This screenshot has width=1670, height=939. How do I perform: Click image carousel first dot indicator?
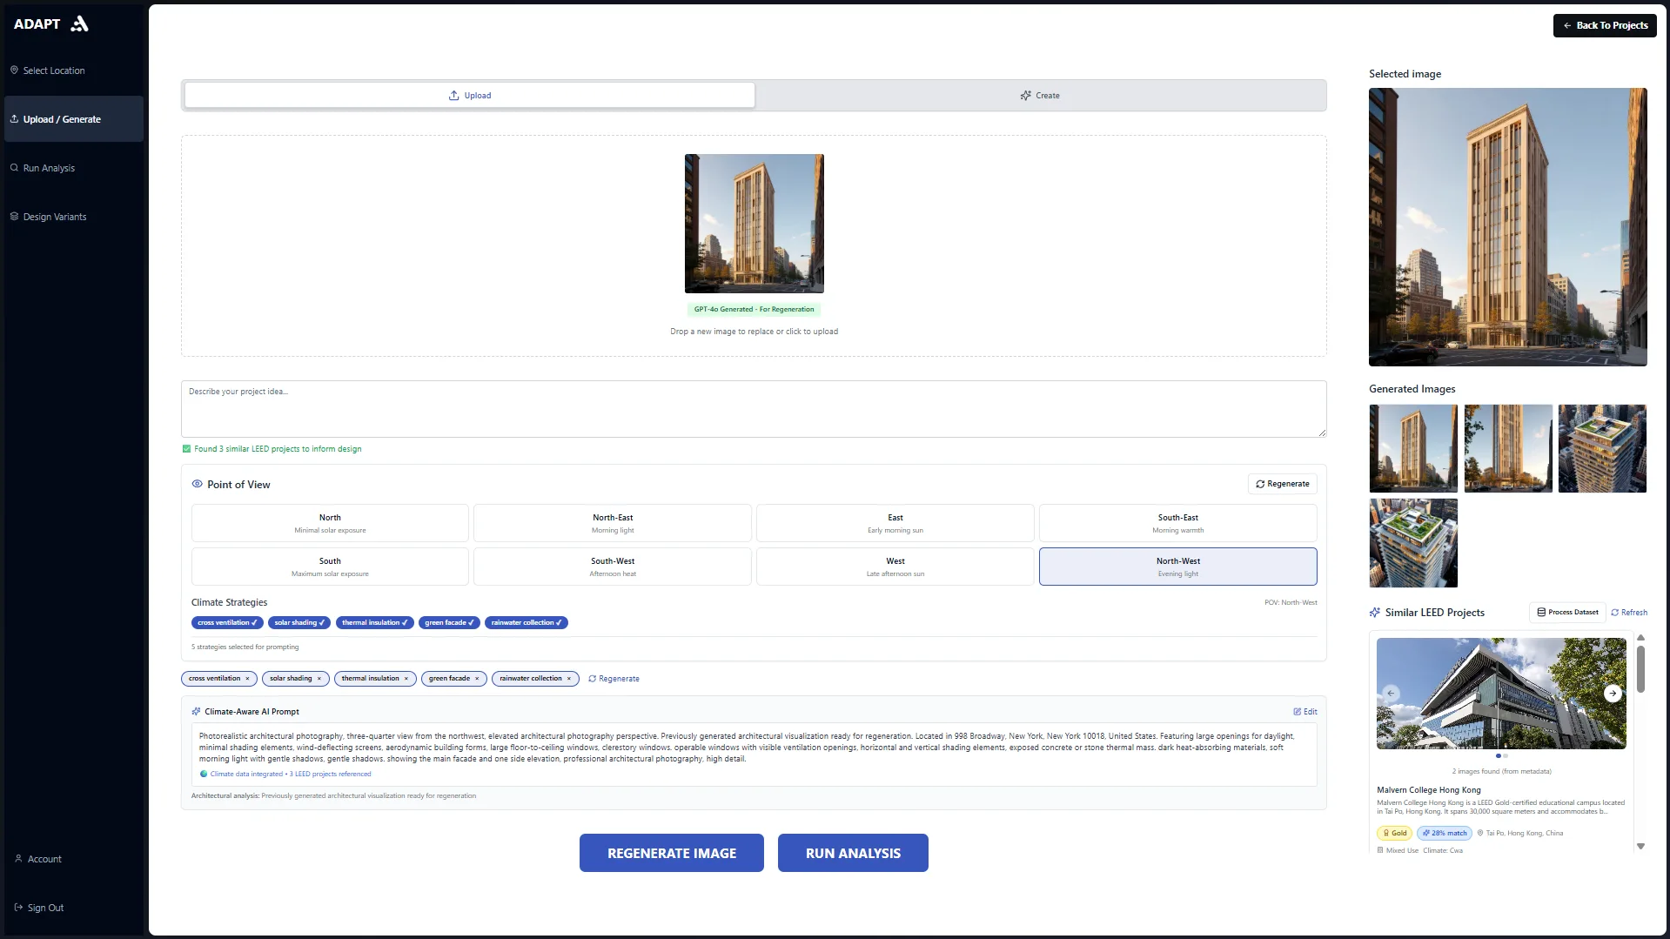tap(1498, 756)
